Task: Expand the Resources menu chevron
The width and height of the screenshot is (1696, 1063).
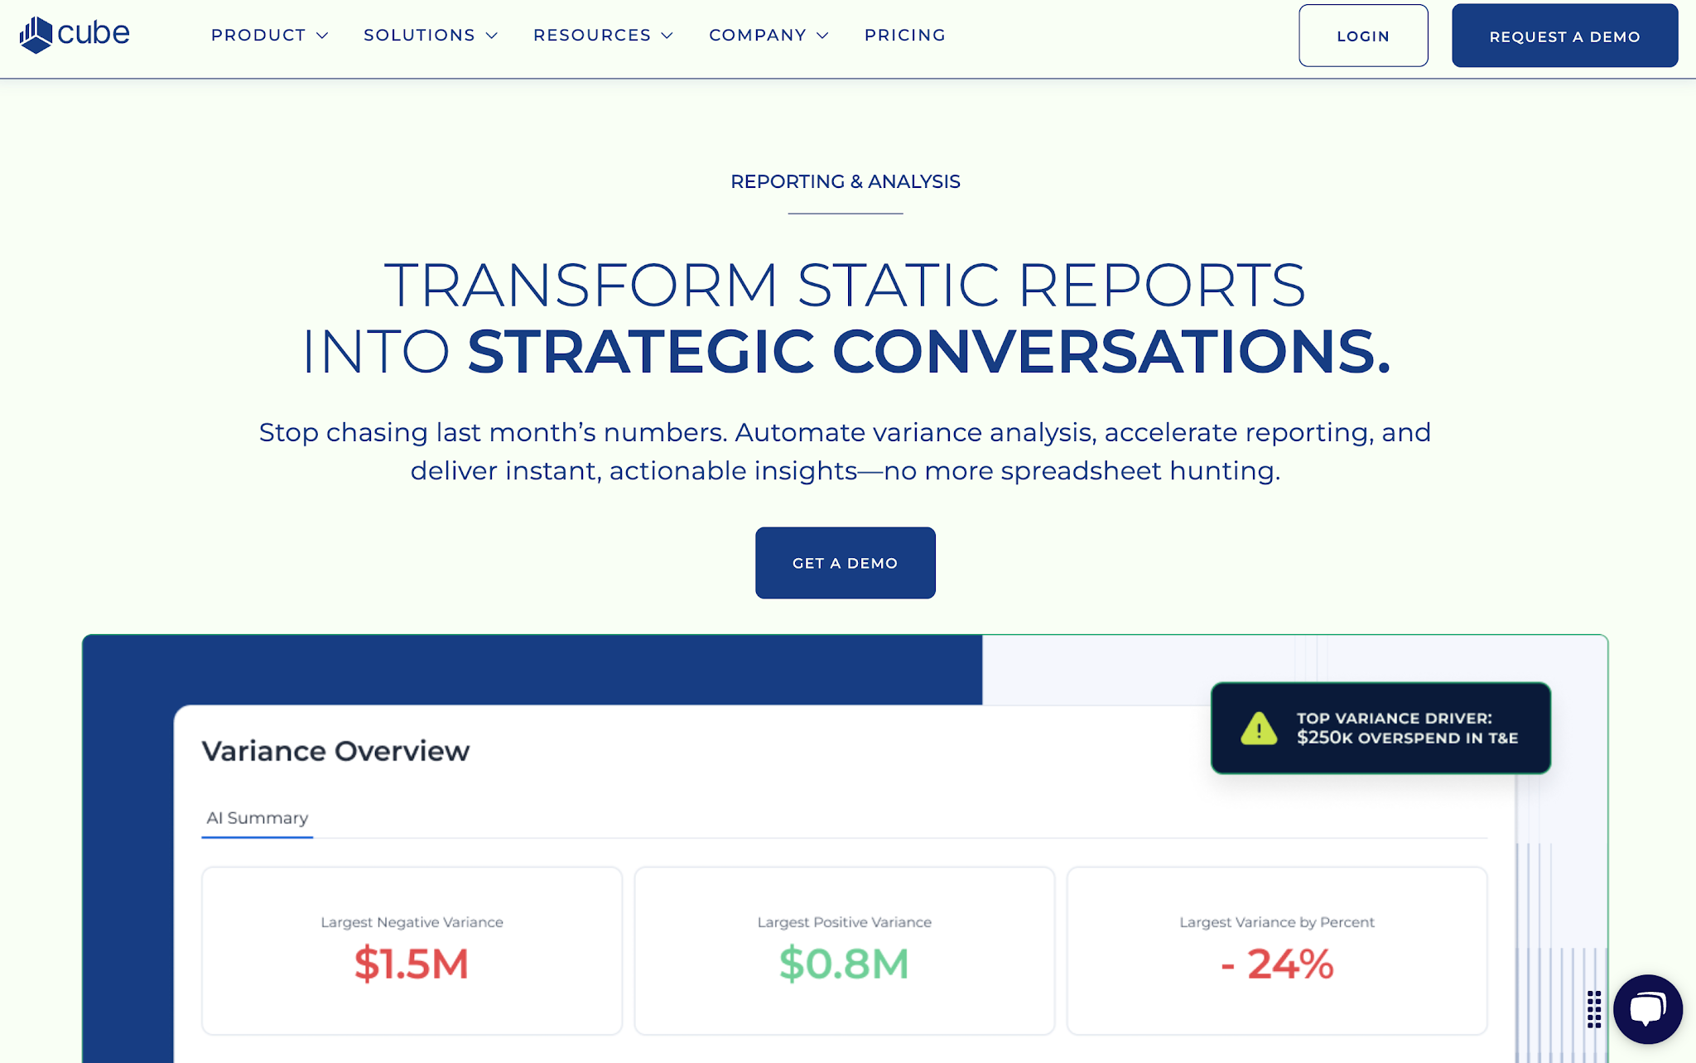Action: coord(667,36)
